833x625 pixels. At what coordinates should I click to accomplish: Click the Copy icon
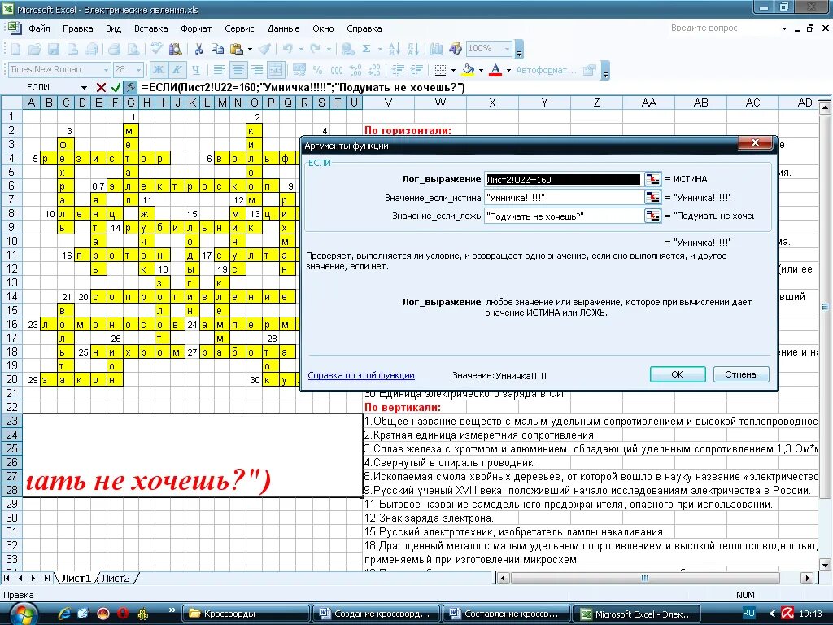217,49
